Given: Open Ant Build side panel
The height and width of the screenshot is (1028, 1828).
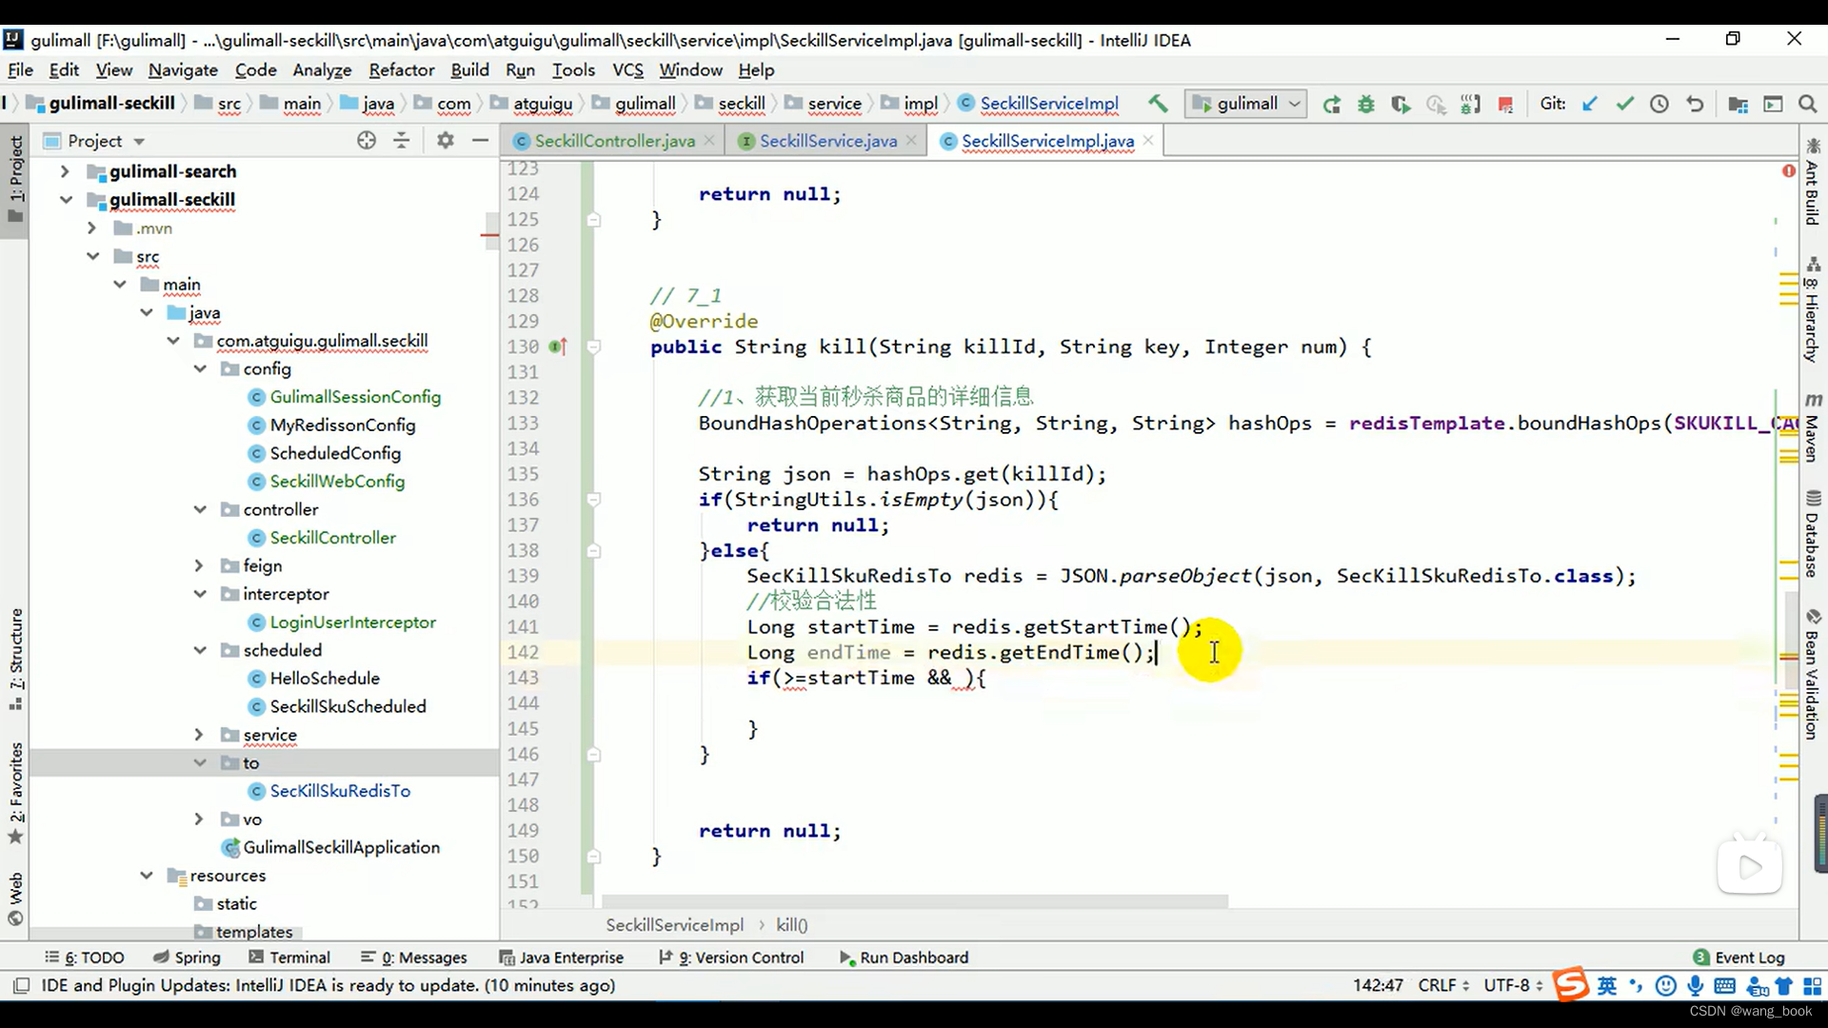Looking at the screenshot, I should [1812, 184].
